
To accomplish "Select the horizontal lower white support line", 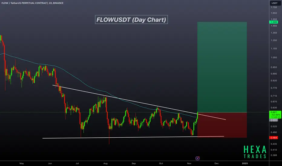I will [133, 137].
